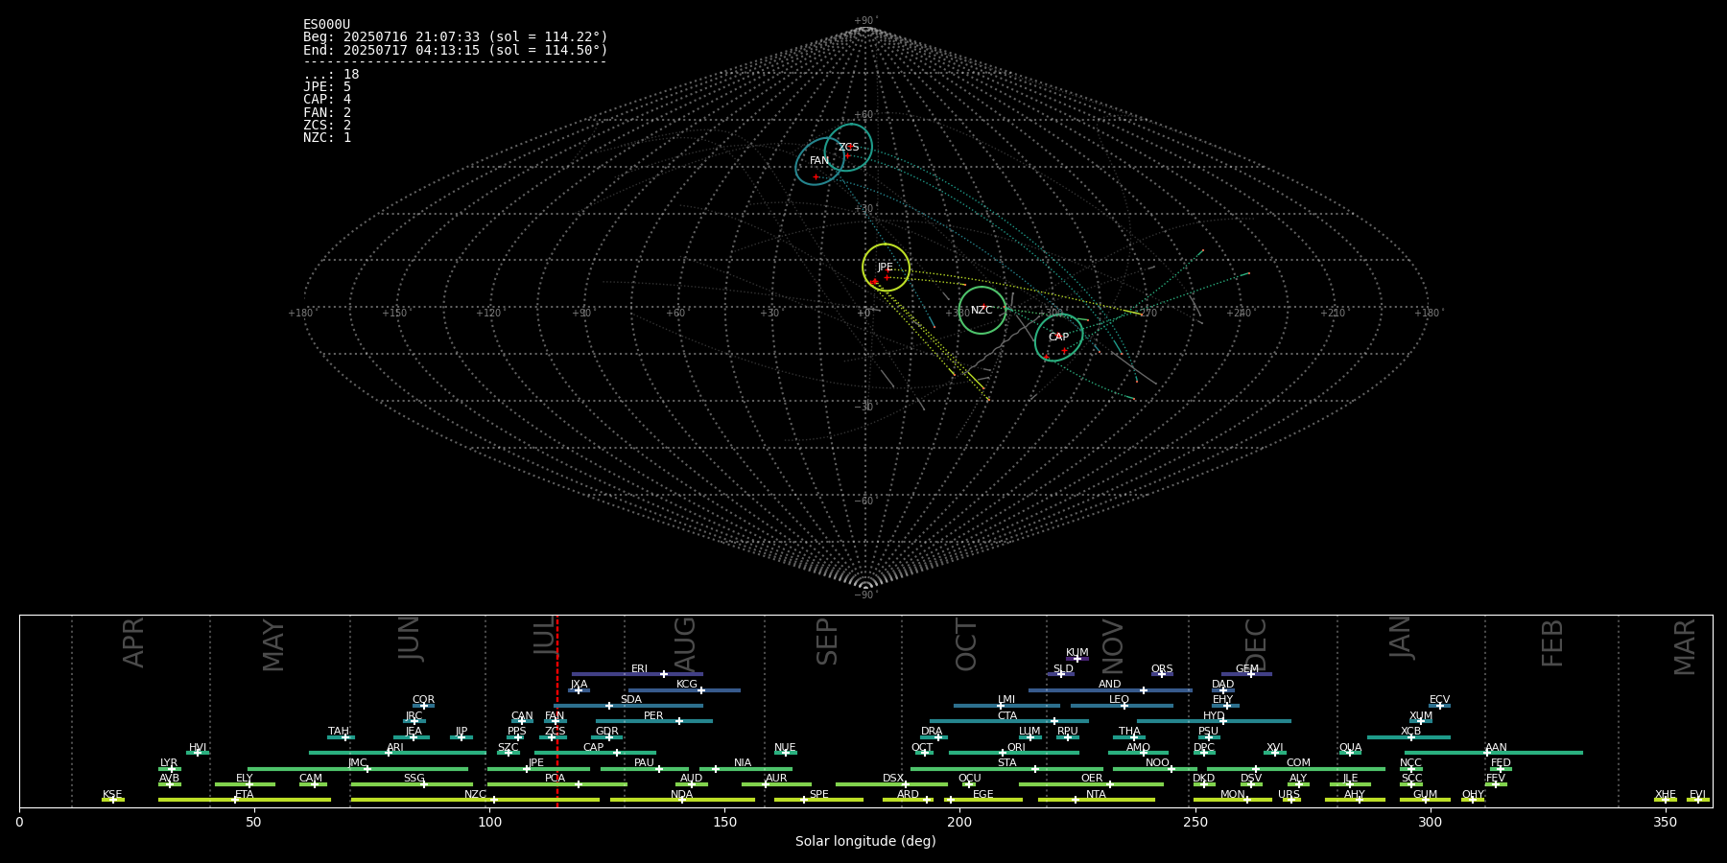
Task: Select the ZCS radiant circle on sky map
Action: point(848,148)
